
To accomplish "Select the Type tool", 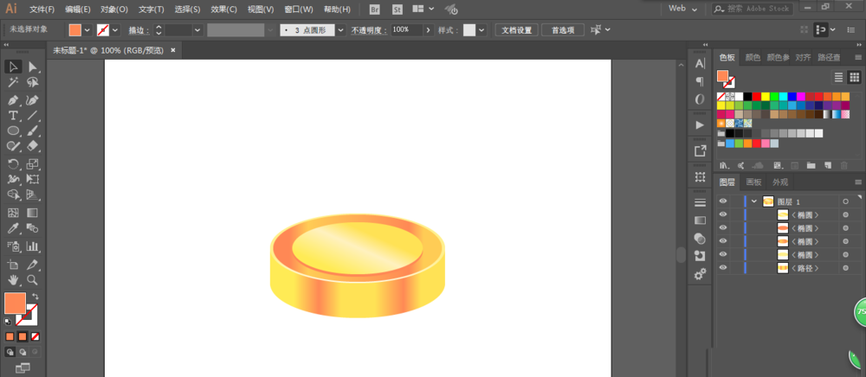I will (x=13, y=115).
